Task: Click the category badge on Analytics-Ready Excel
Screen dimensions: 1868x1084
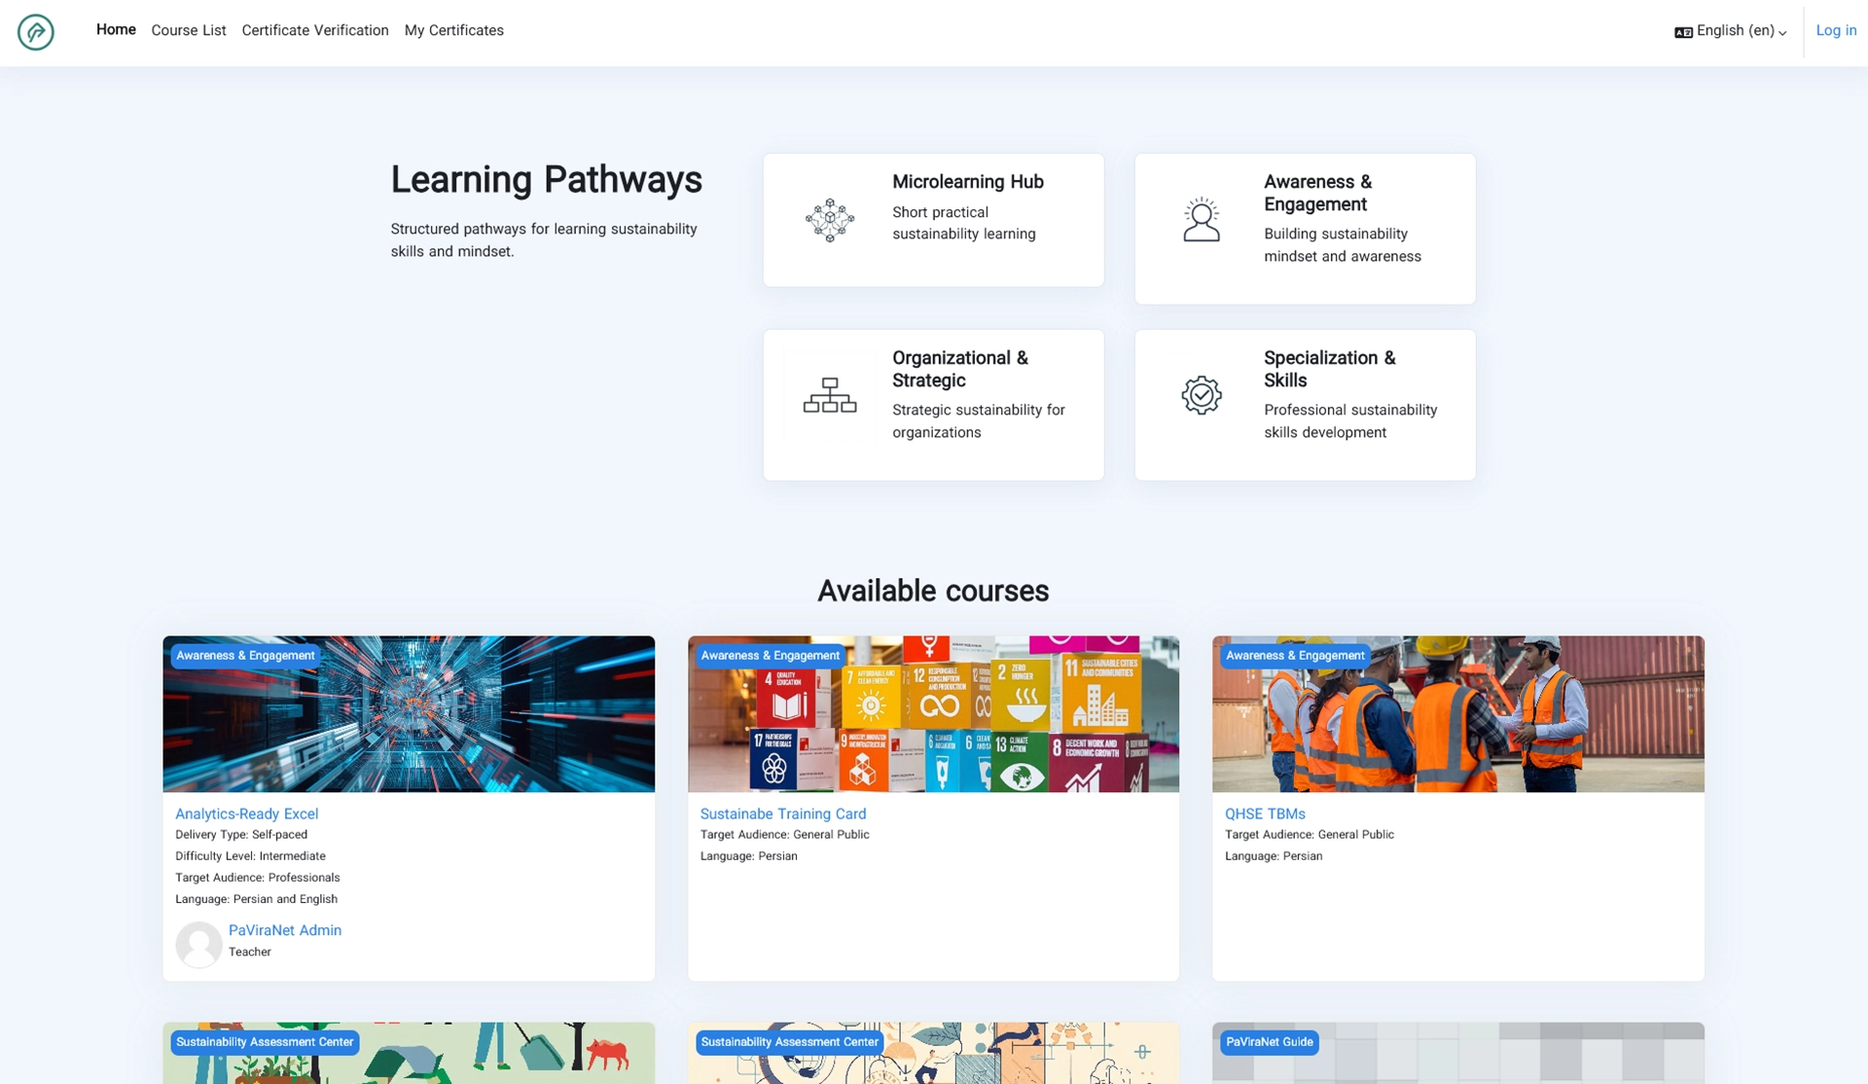Action: coord(245,656)
